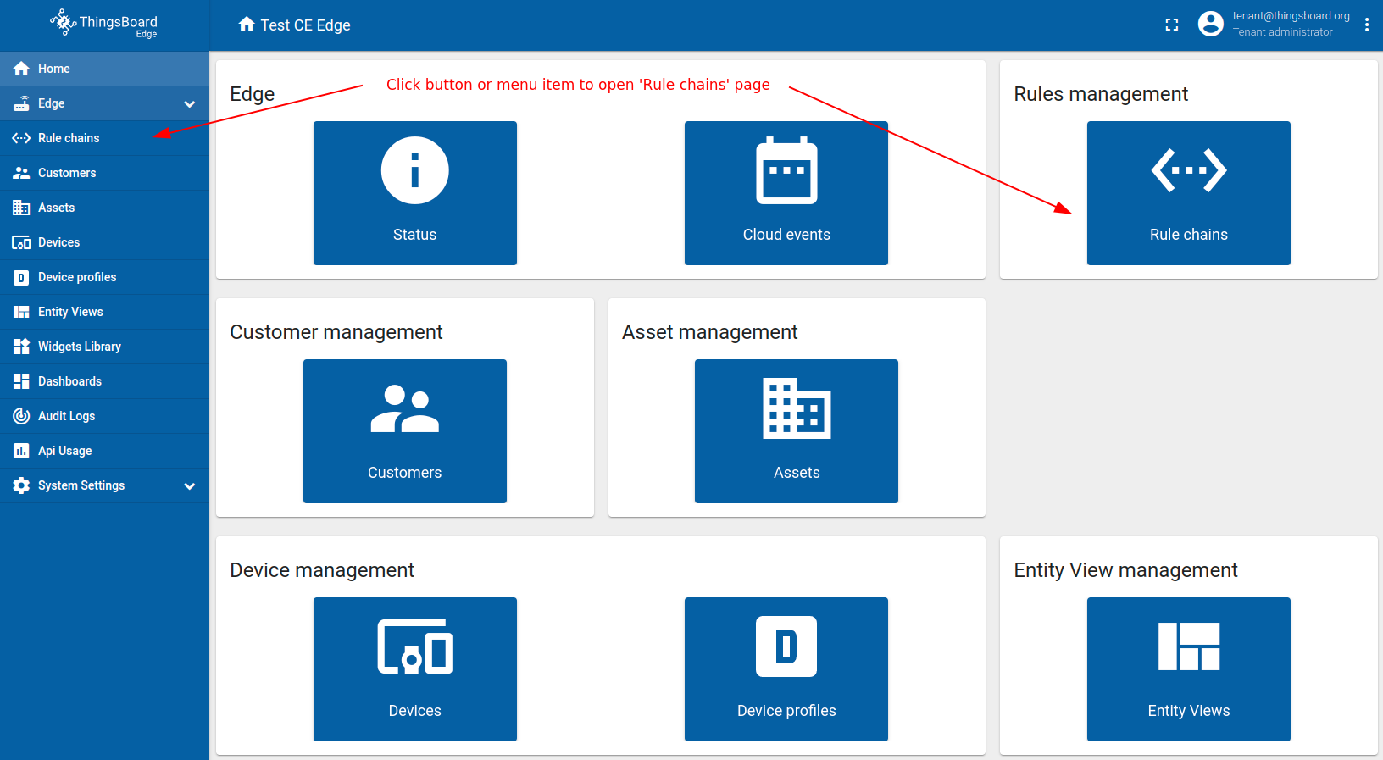
Task: Click the System Settings gear icon
Action: pos(21,485)
